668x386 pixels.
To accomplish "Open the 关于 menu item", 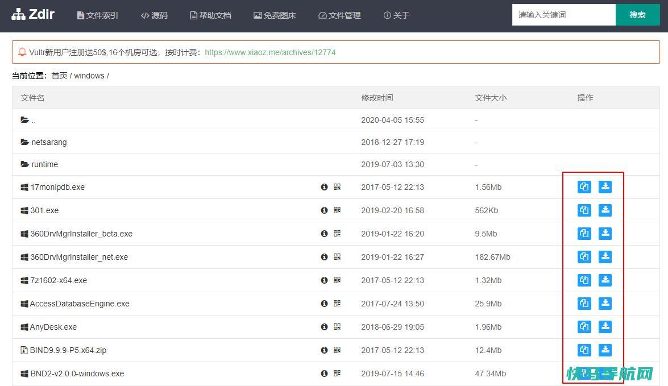I will 397,15.
